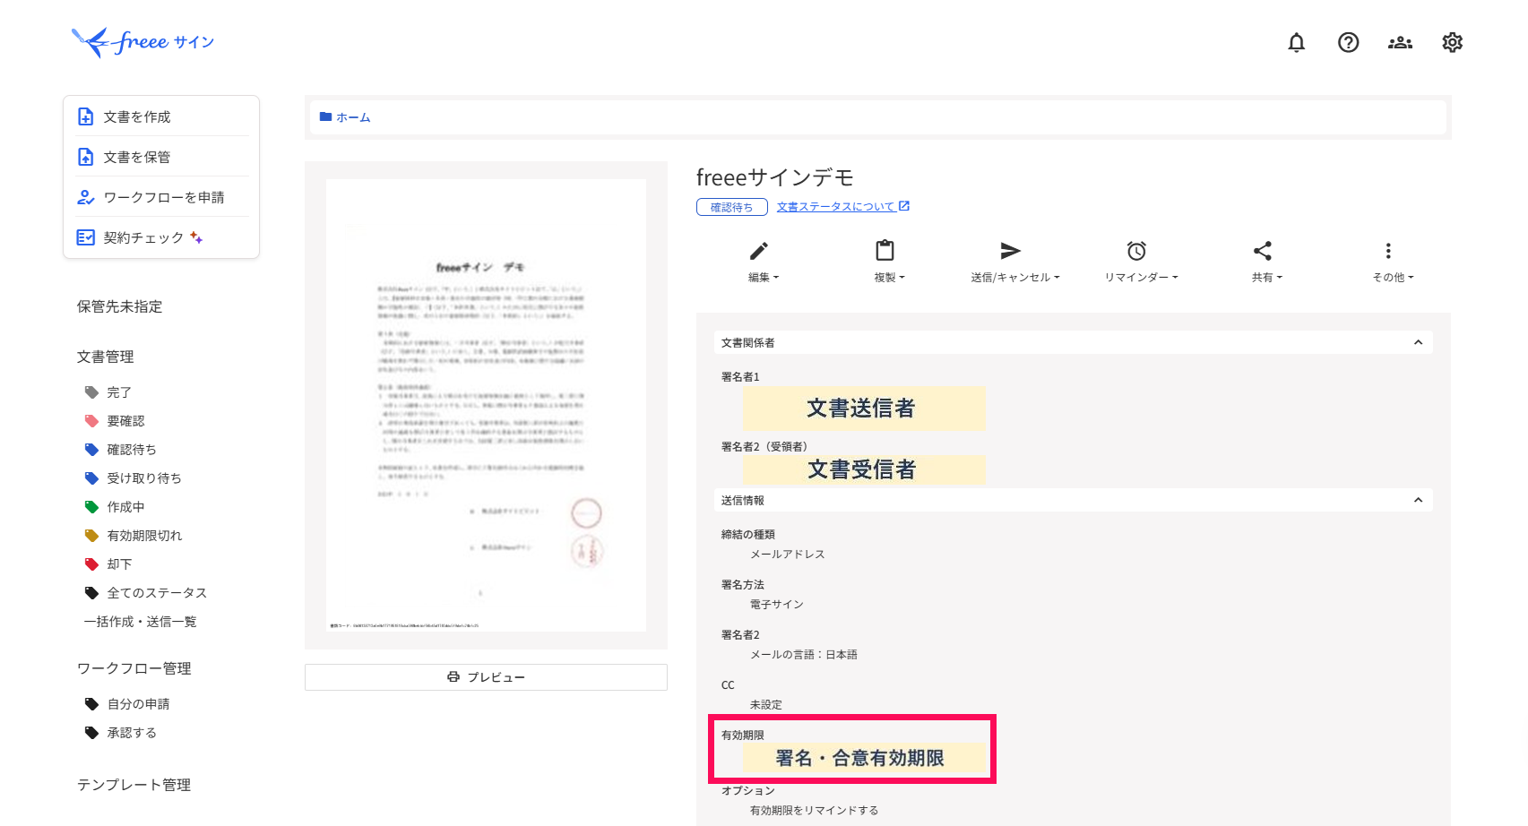Click the 確認待ち status badge
Screen dimensions: 1528x826
pos(732,207)
